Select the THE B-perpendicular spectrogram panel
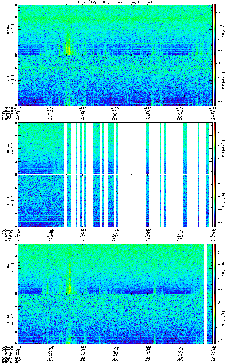The width and height of the screenshot is (227, 364). tap(115, 269)
